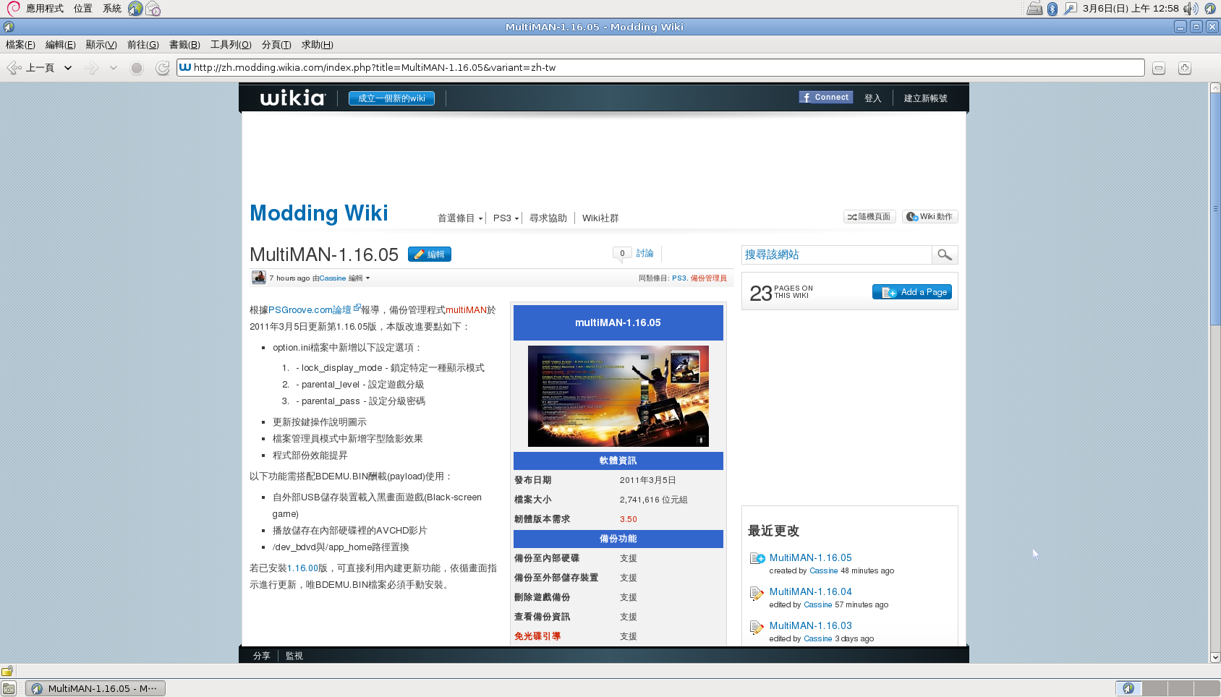1221x697 pixels.
Task: Open the 位置 panel menu
Action: (83, 9)
